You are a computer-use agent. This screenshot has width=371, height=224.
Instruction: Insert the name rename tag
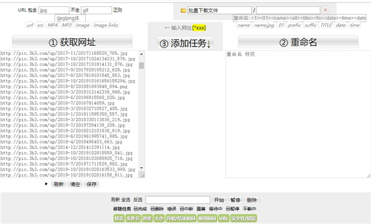click(244, 25)
